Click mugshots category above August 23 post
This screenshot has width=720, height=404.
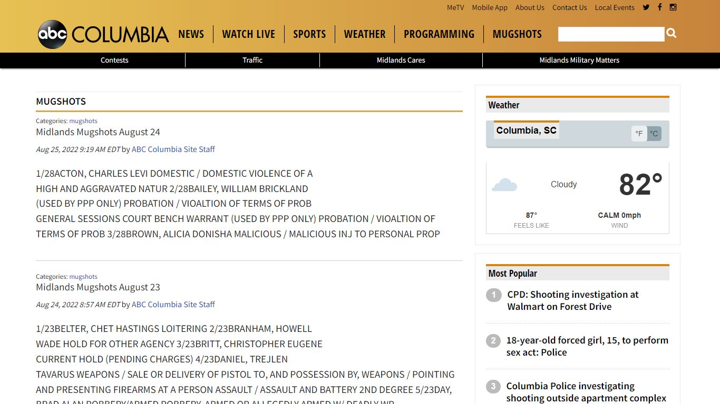tap(83, 276)
